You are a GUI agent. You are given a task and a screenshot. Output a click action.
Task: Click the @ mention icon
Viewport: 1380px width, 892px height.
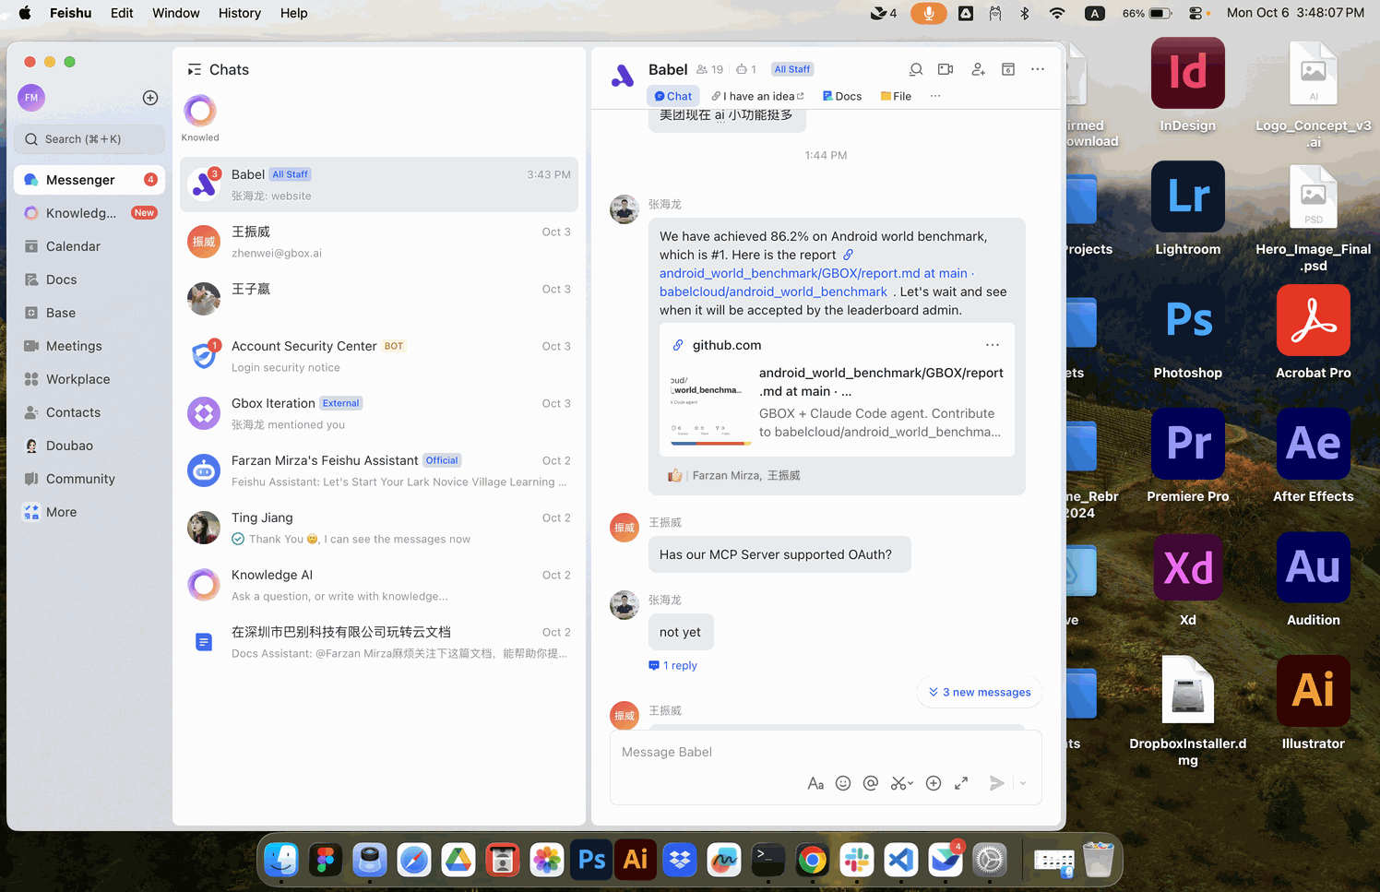click(870, 783)
